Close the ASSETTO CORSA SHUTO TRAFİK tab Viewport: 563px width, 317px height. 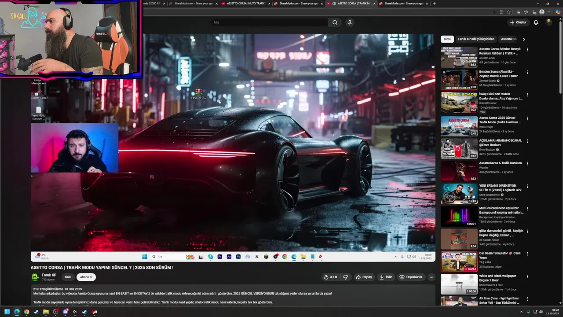point(269,4)
